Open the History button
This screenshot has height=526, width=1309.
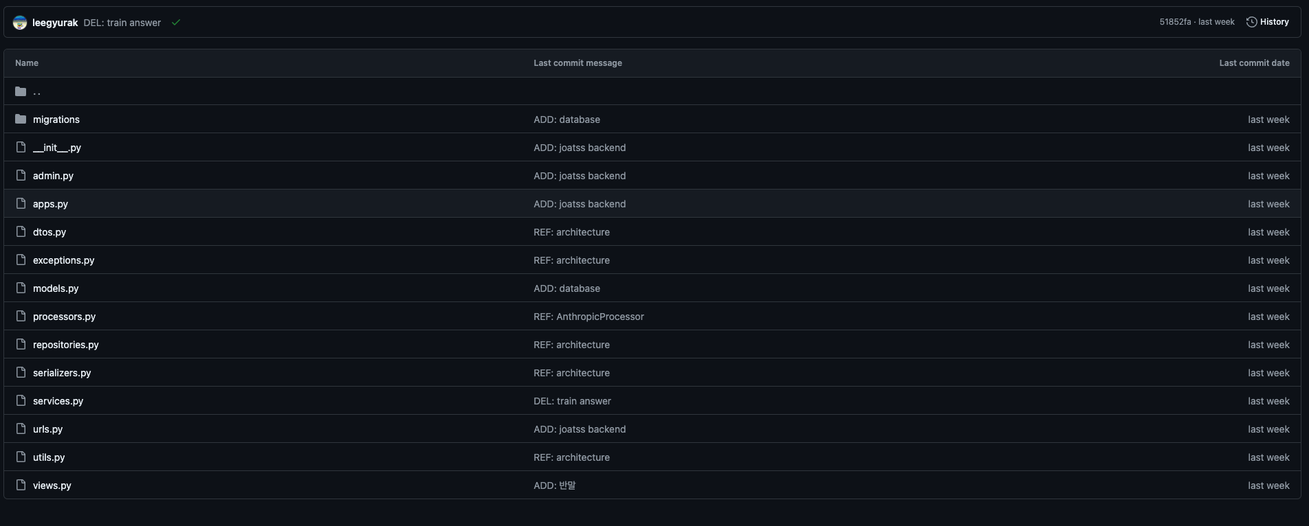(x=1268, y=22)
